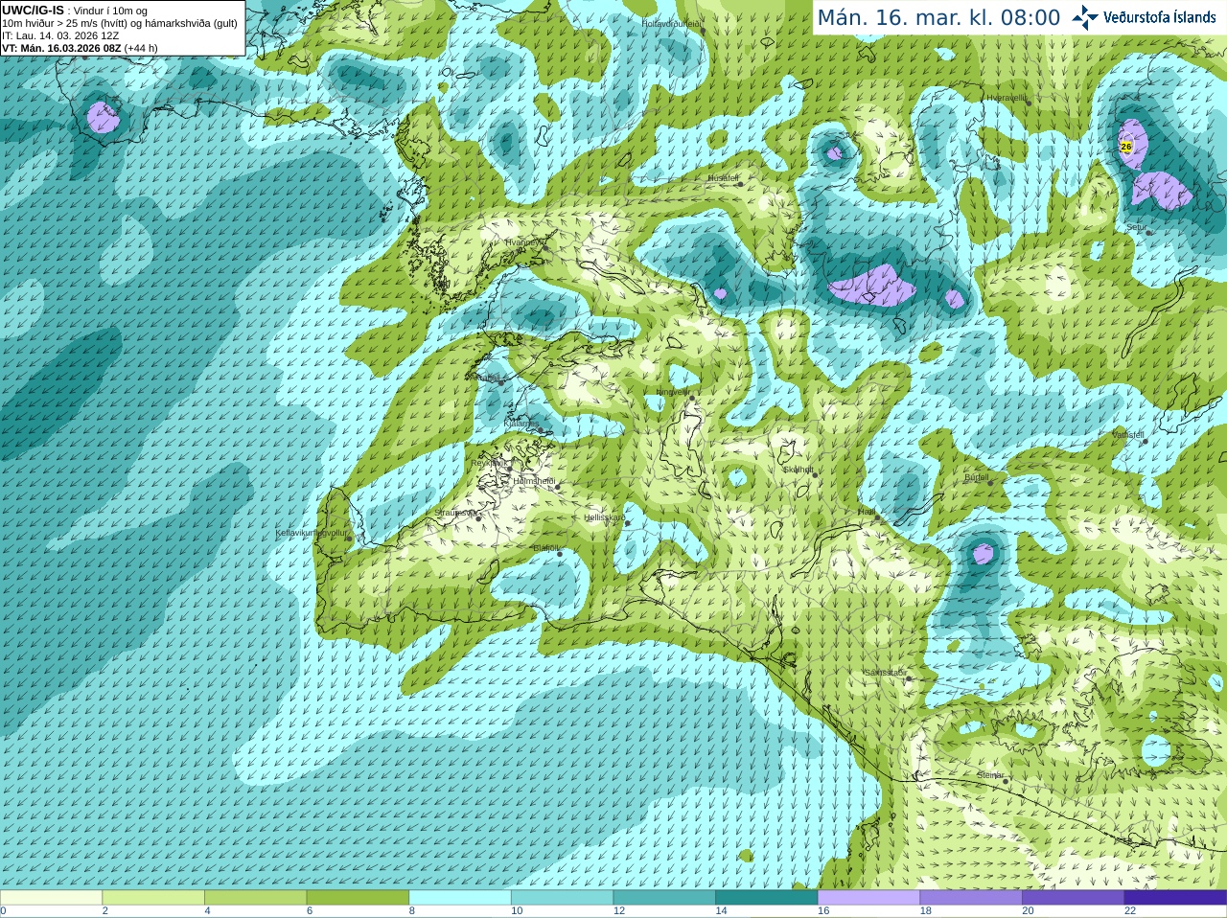Viewport: 1227px width, 918px height.
Task: Click the IT: Lau. 14. 03. 2026 12Z line
Action: tap(60, 35)
